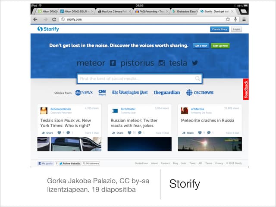The image size is (276, 207).
Task: Share the Russian meteor story
Action: (118, 133)
